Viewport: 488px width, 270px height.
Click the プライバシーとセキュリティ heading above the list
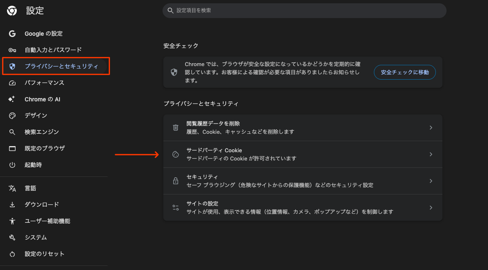pyautogui.click(x=201, y=104)
